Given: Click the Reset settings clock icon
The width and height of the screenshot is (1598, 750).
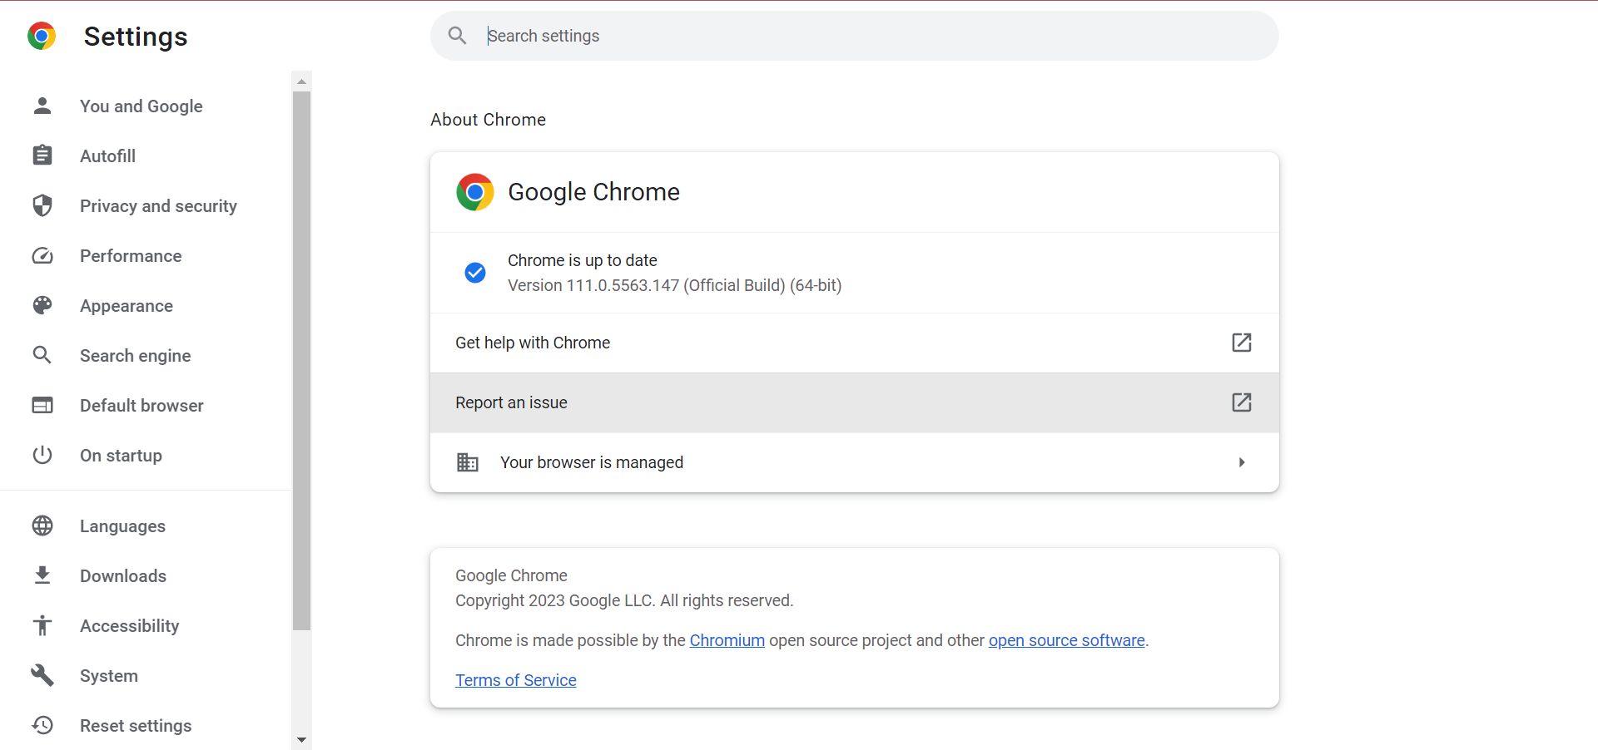Looking at the screenshot, I should pos(42,725).
